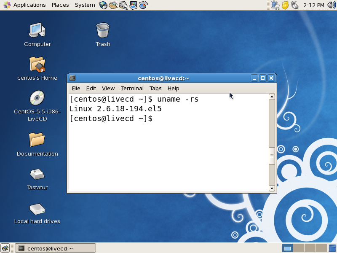Switch to the second workspace in switcher

[x=299, y=248]
